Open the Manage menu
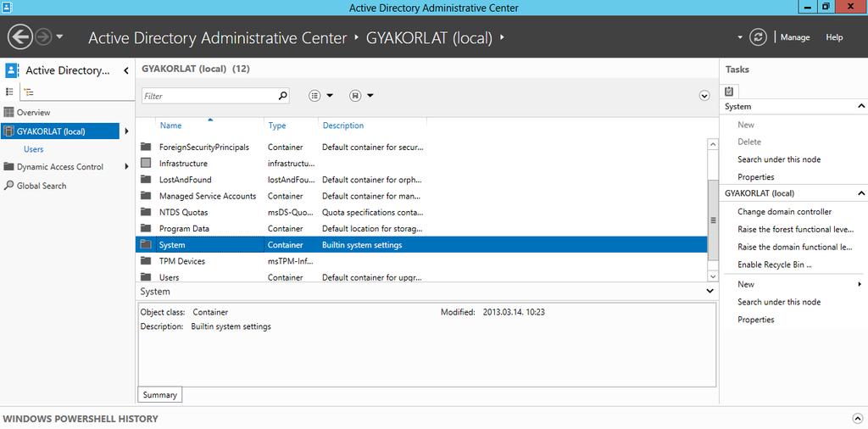Image resolution: width=868 pixels, height=429 pixels. [x=795, y=37]
